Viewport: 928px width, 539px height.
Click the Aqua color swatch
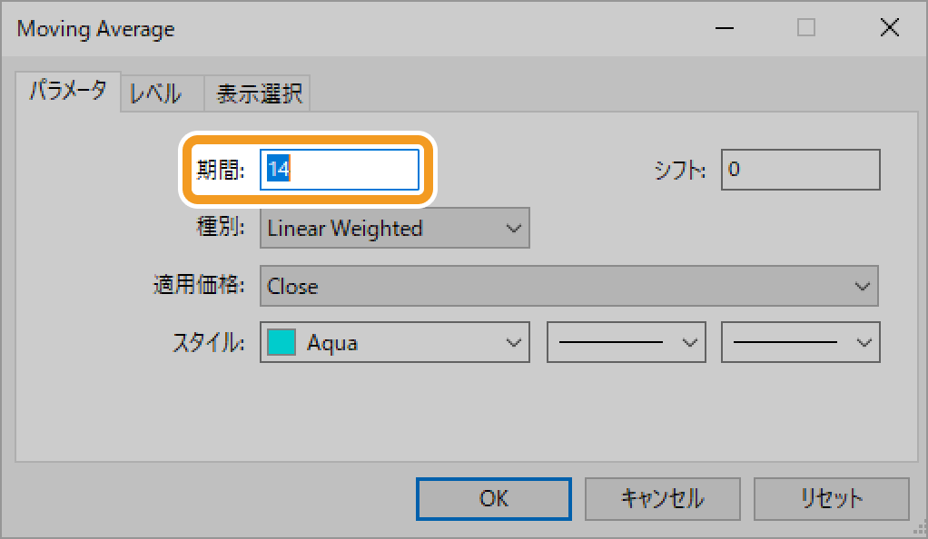click(x=281, y=343)
